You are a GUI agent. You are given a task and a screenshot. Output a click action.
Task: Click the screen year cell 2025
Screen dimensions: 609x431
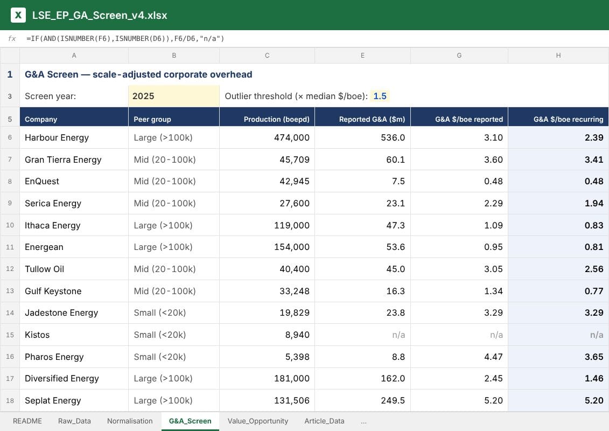(173, 96)
